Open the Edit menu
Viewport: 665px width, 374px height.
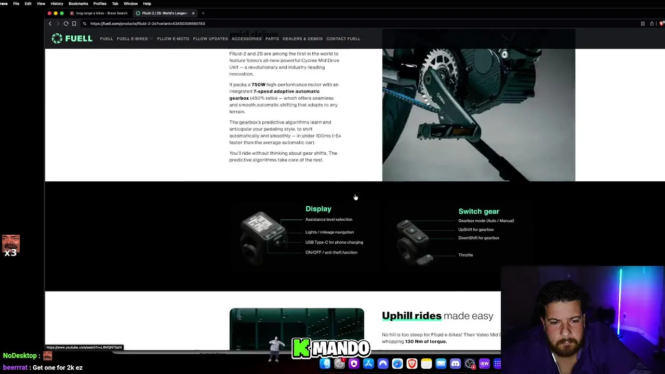(28, 4)
